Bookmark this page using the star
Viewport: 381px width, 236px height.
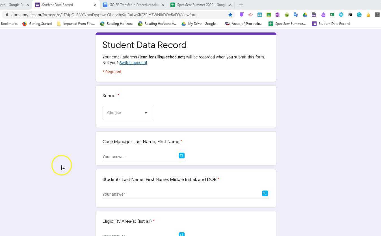tap(230, 15)
